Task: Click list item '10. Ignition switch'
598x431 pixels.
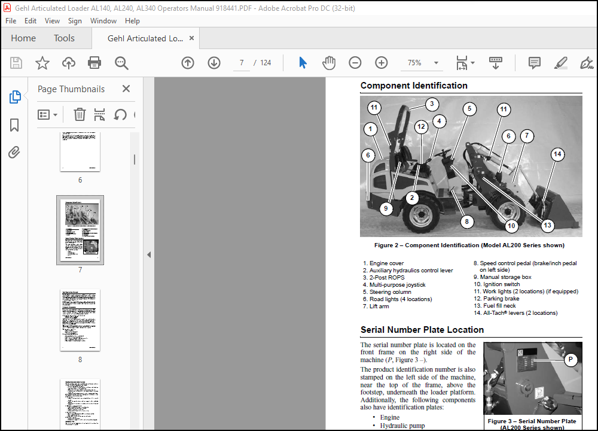Action: [x=497, y=284]
